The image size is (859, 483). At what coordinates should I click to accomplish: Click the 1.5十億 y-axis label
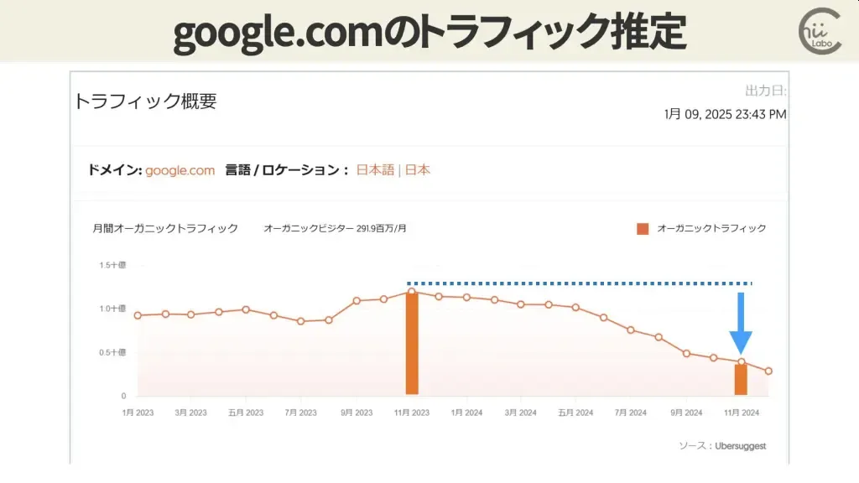[x=112, y=265]
